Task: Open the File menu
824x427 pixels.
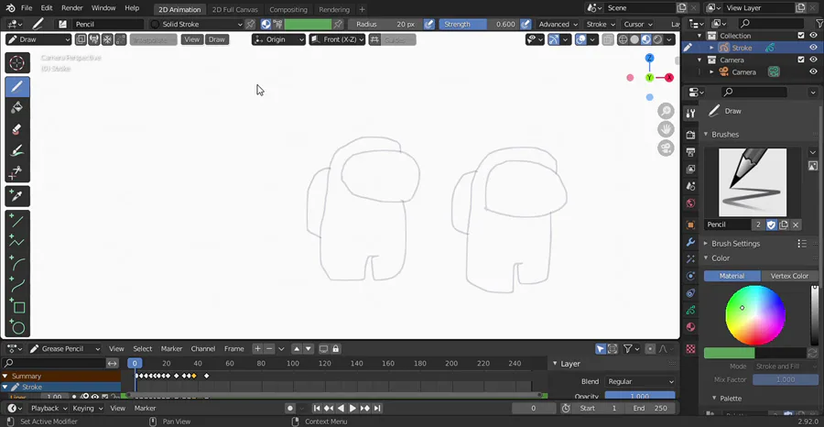Action: tap(27, 8)
